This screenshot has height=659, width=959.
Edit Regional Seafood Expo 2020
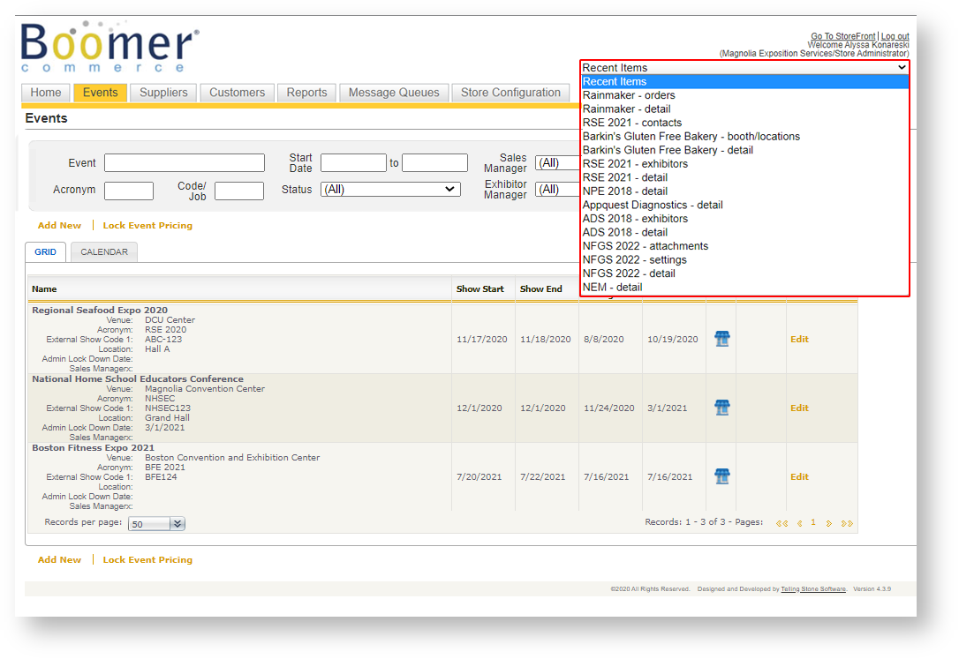[799, 339]
